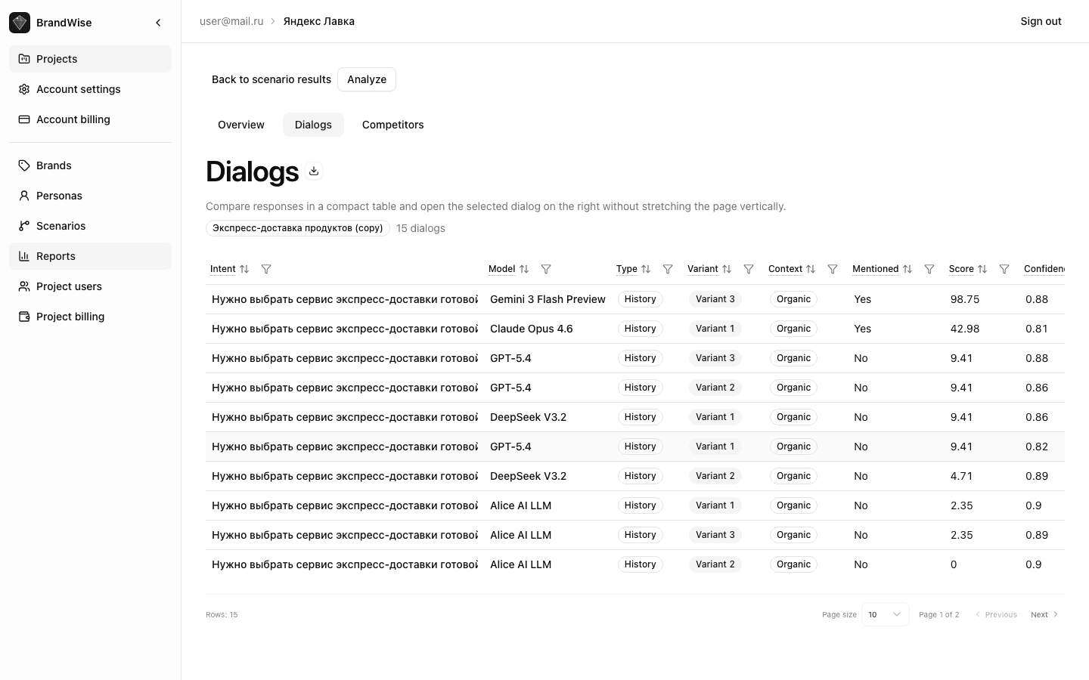Go to the Next page of dialogs
Screen dimensions: 1089x680
pyautogui.click(x=1044, y=614)
